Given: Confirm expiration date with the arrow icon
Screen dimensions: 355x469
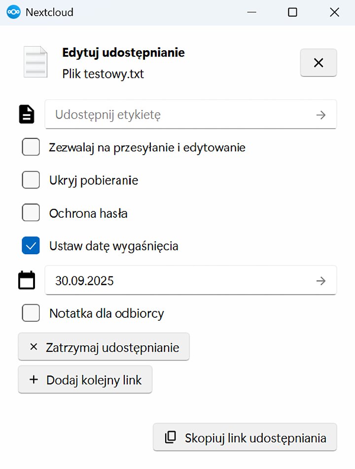Looking at the screenshot, I should pos(320,281).
